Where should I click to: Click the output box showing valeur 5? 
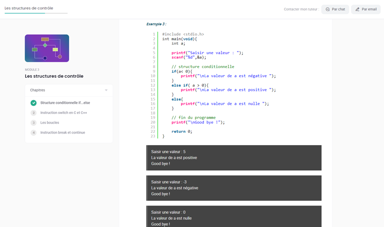[234, 158]
